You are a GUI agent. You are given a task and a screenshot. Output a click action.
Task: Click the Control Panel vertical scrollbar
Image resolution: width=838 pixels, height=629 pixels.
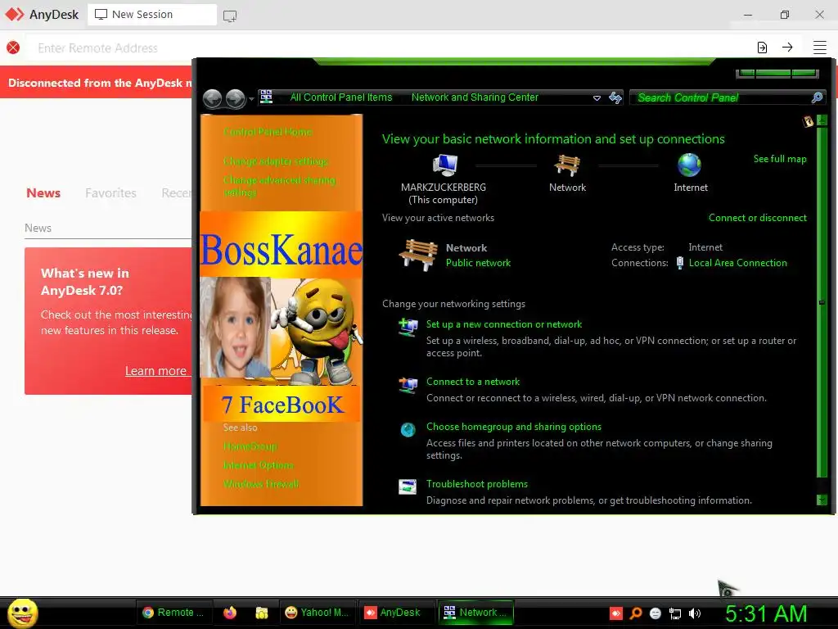coord(822,302)
